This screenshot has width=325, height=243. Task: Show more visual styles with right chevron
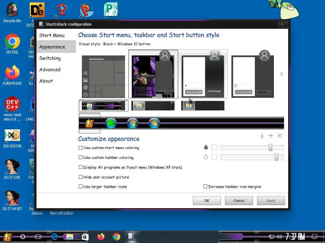(282, 74)
